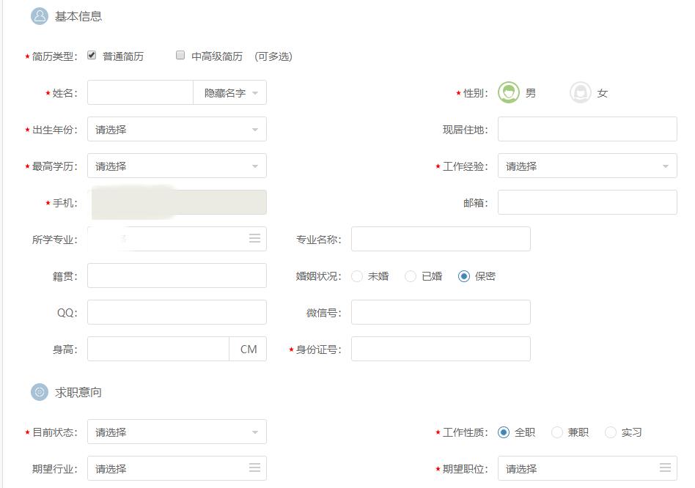Choose 实习 work type radio

(x=611, y=432)
